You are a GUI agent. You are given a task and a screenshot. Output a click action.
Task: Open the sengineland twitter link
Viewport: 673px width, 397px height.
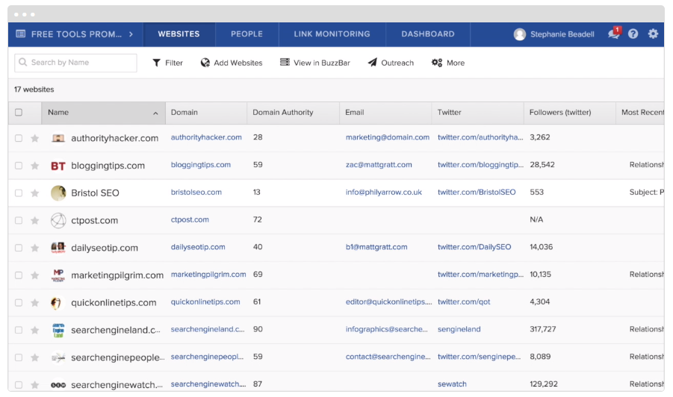[459, 329]
